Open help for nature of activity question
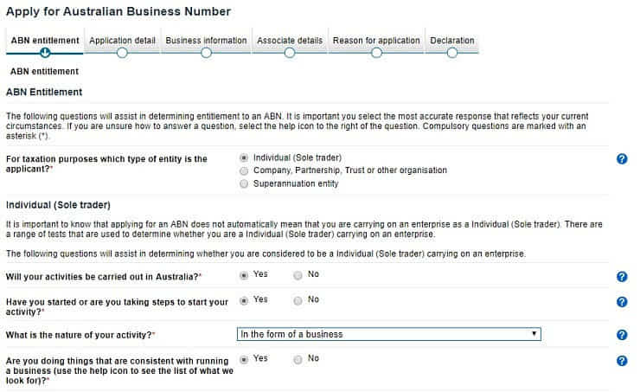Screen dimensions: 640x392 [x=622, y=335]
